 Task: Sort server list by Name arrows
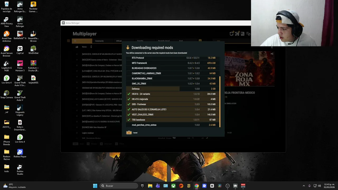coord(91,47)
